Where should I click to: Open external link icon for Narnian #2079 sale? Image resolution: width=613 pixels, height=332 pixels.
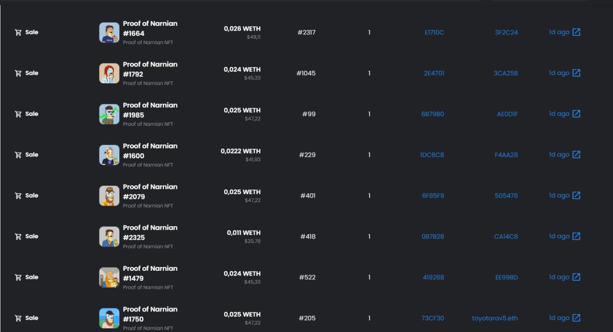(x=577, y=195)
